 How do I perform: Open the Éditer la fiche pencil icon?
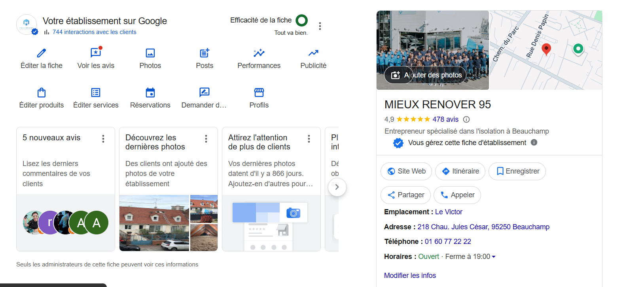(42, 53)
